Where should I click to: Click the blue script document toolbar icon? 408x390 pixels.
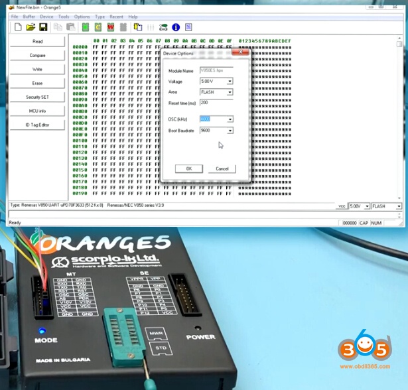point(188,27)
